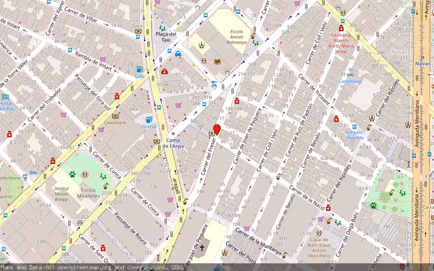Click the shopping cart icon on Rambla de Volart
The height and width of the screenshot is (271, 434).
103,59
